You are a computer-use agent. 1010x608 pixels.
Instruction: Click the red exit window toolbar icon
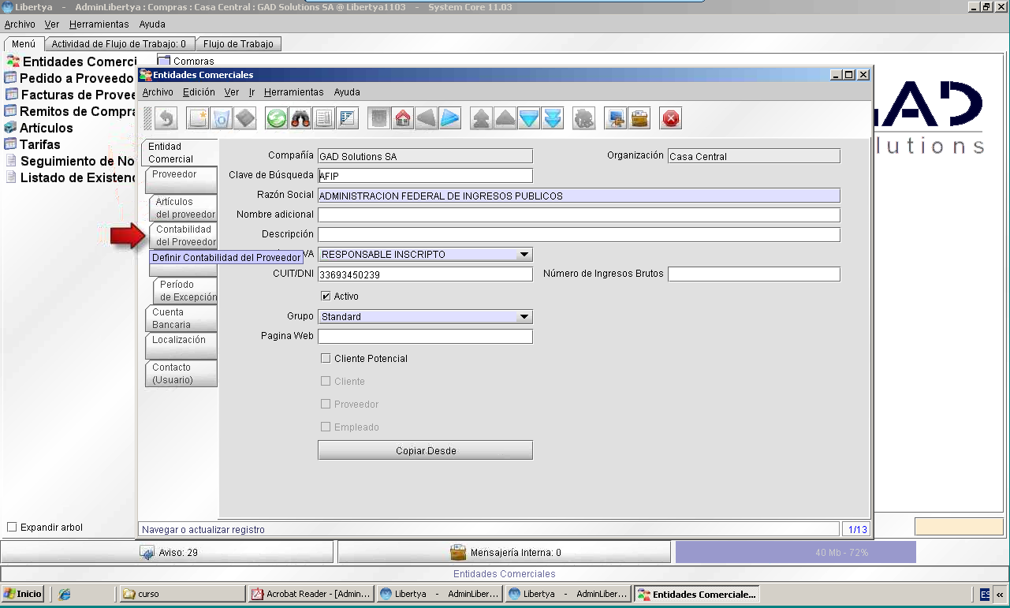click(671, 118)
